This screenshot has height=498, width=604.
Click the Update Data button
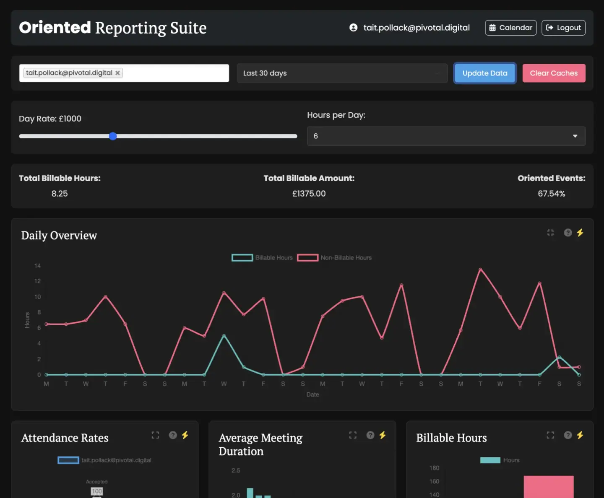[x=485, y=73]
